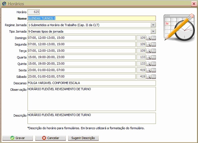
Task: Open the list icon in Quarta row
Action: coord(154,57)
